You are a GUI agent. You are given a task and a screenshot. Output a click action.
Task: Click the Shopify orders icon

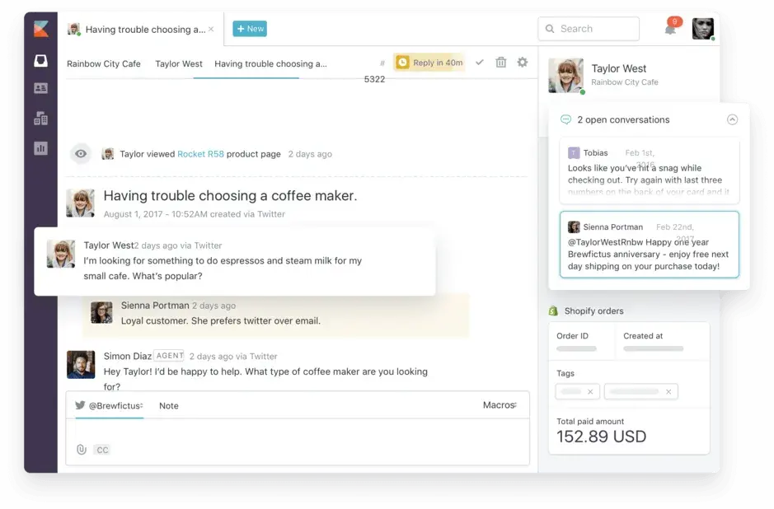[x=553, y=311]
